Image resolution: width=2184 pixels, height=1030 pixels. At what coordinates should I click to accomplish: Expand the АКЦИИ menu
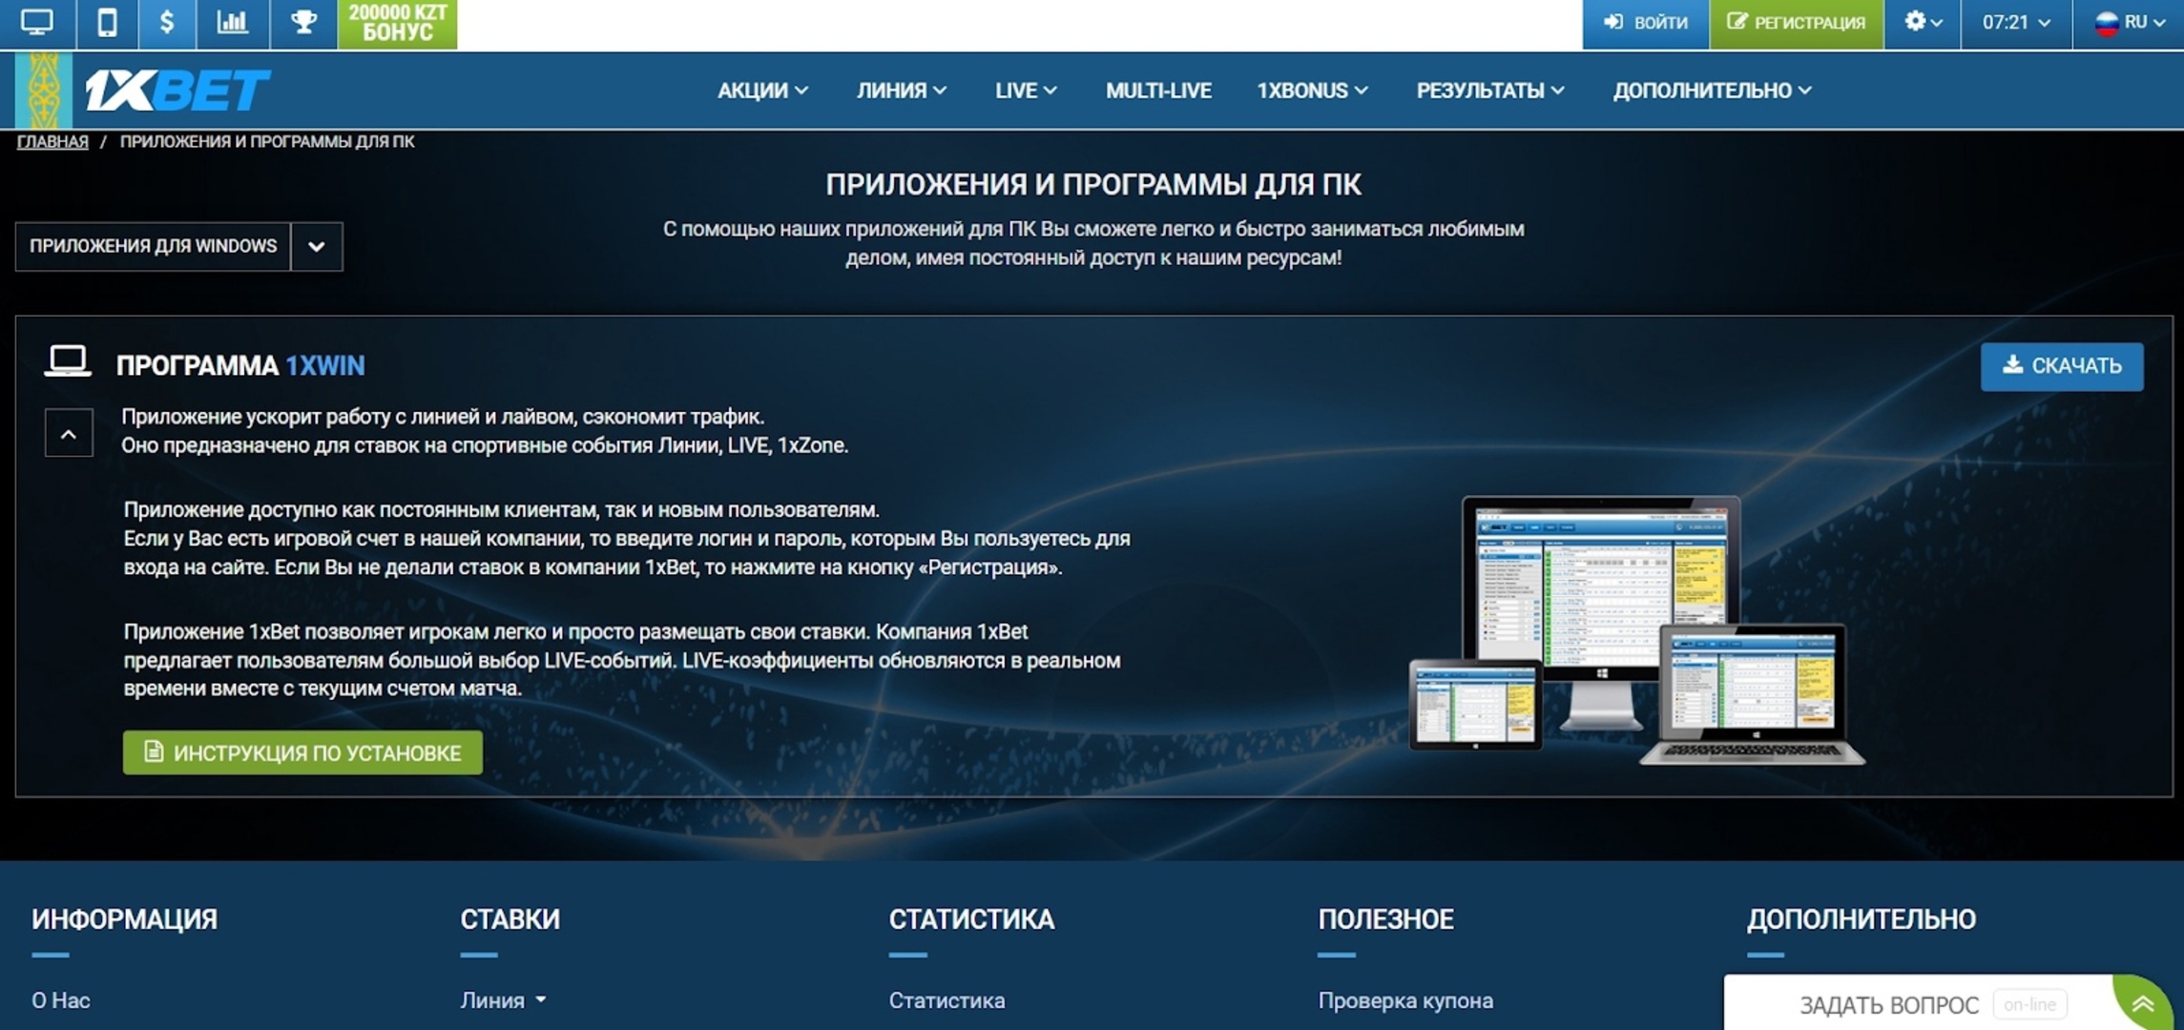click(762, 91)
